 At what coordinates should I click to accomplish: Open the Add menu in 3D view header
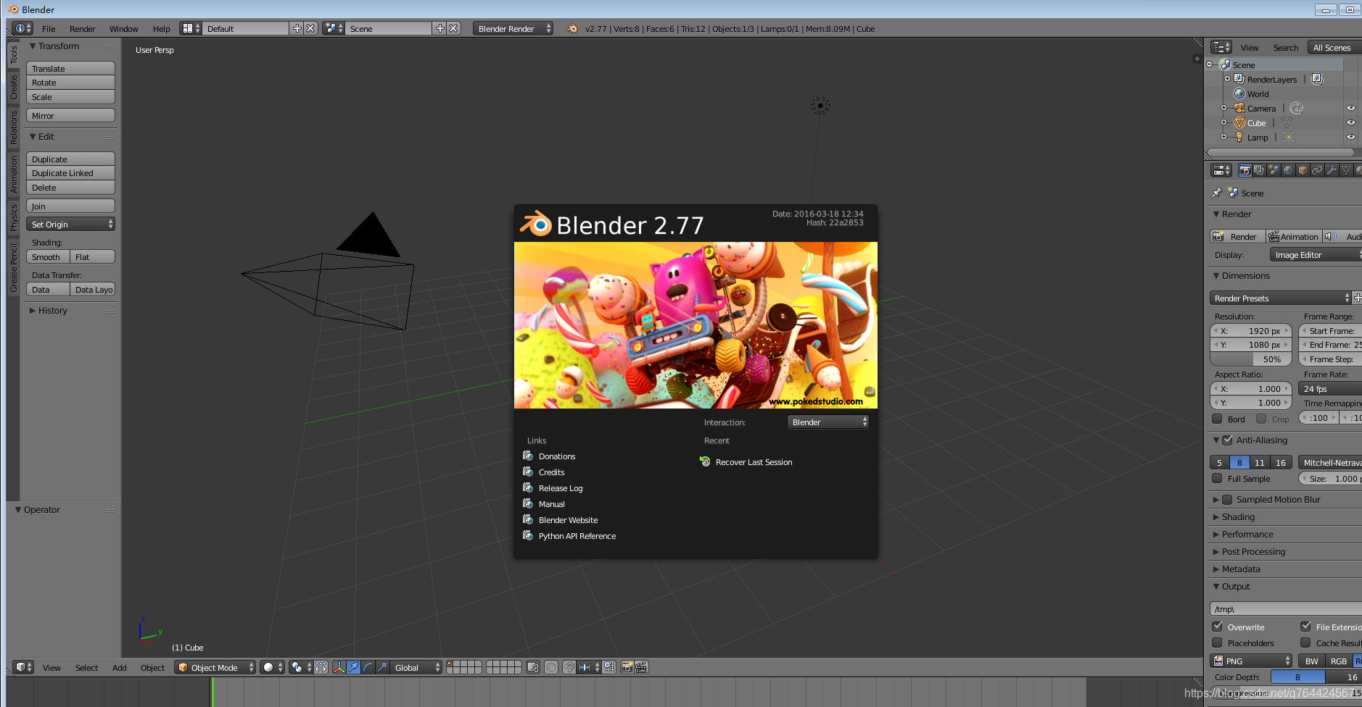[x=120, y=667]
